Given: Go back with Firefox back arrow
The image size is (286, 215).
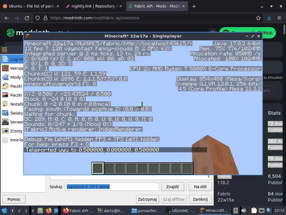Looking at the screenshot, I should click(x=7, y=18).
